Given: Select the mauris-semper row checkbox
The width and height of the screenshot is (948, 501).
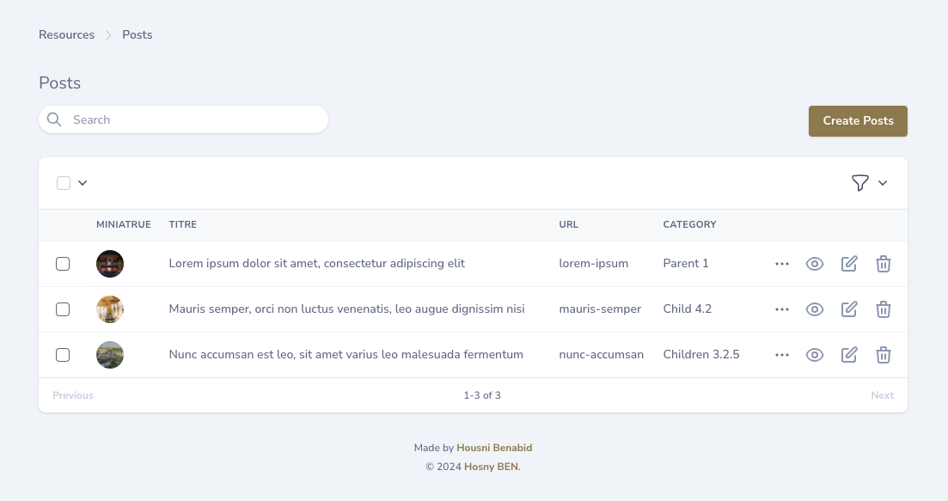Looking at the screenshot, I should click(63, 309).
